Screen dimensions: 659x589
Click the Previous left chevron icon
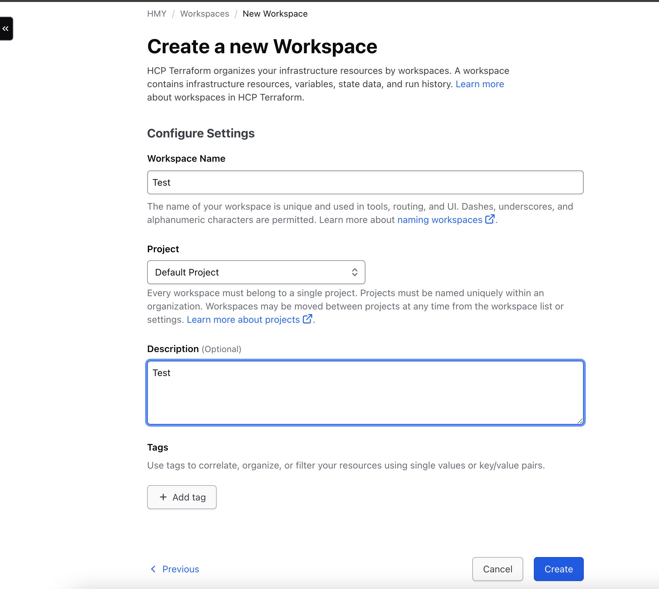(153, 569)
